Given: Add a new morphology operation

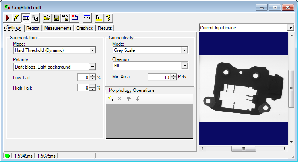Looking at the screenshot, I should click(110, 99).
